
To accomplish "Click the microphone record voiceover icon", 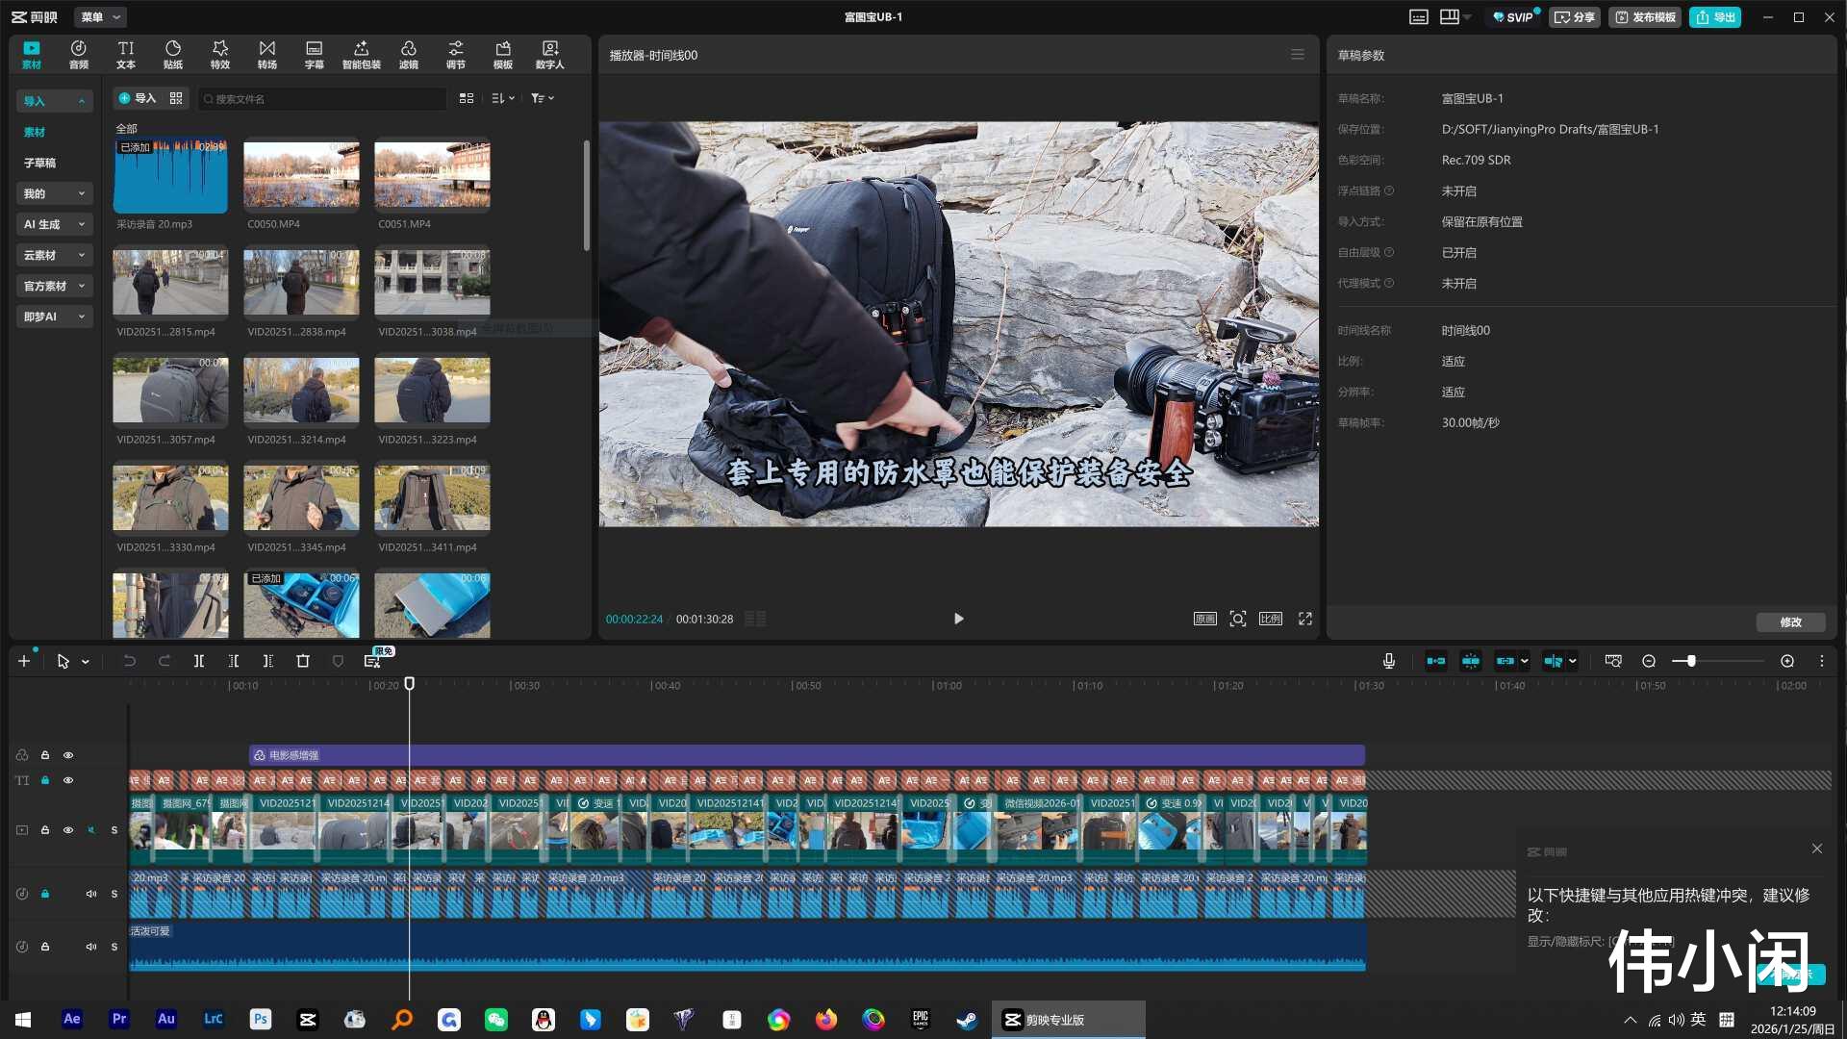I will pyautogui.click(x=1388, y=661).
